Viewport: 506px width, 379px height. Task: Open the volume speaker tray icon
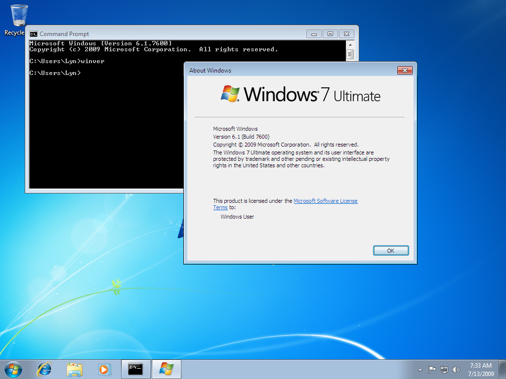[x=456, y=369]
